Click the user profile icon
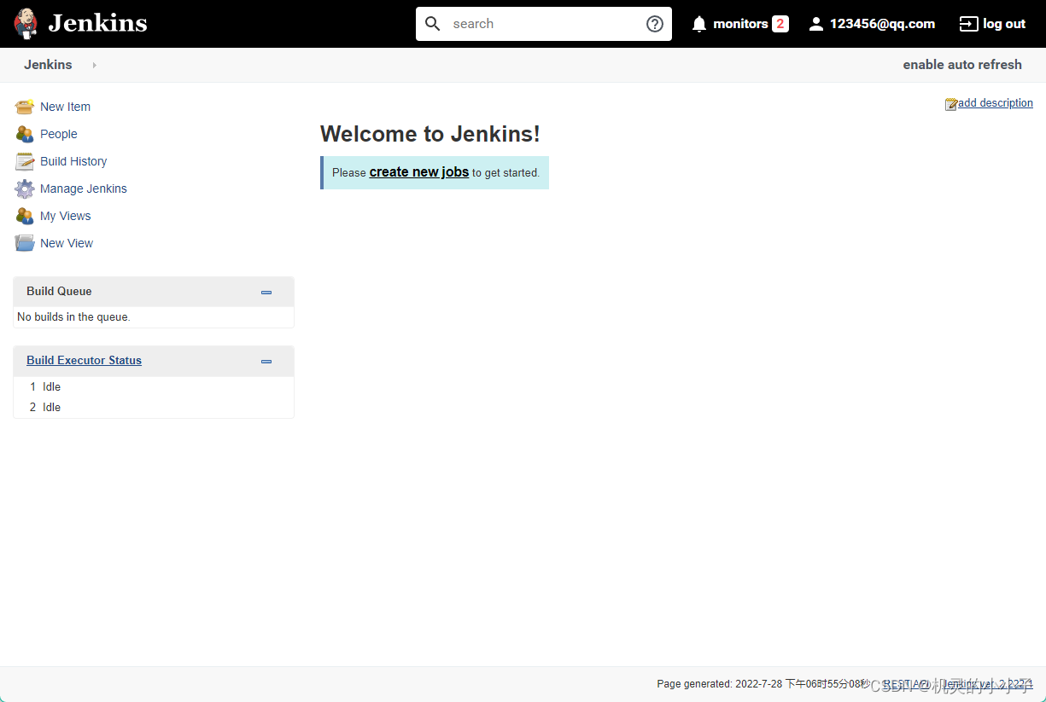This screenshot has width=1046, height=702. tap(816, 24)
